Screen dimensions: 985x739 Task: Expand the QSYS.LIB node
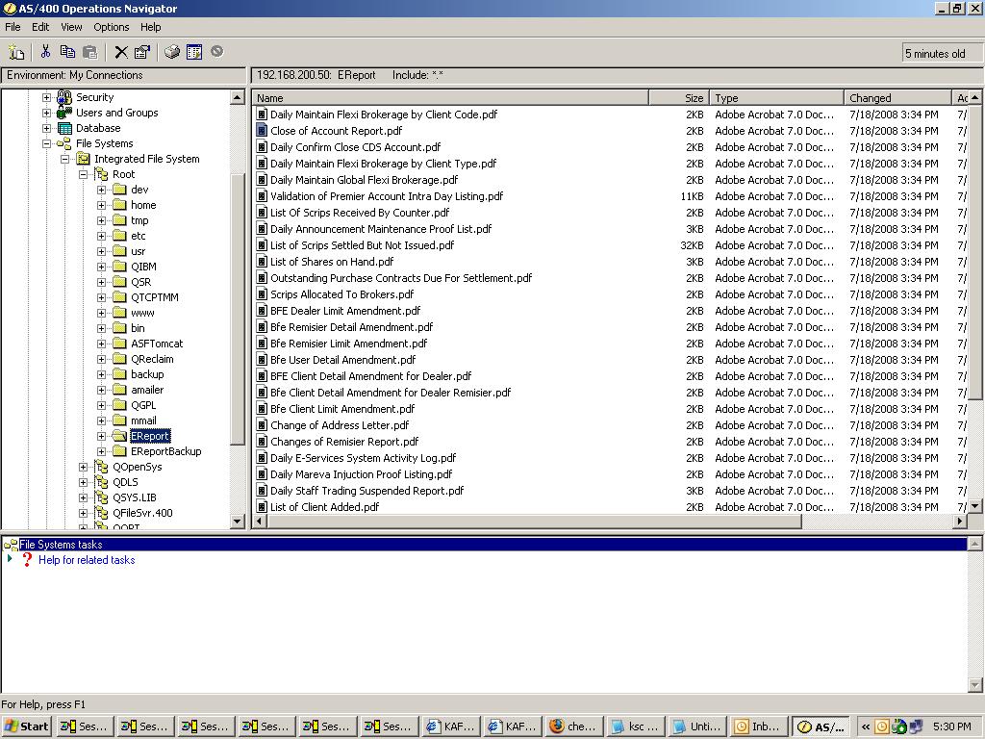coord(83,497)
